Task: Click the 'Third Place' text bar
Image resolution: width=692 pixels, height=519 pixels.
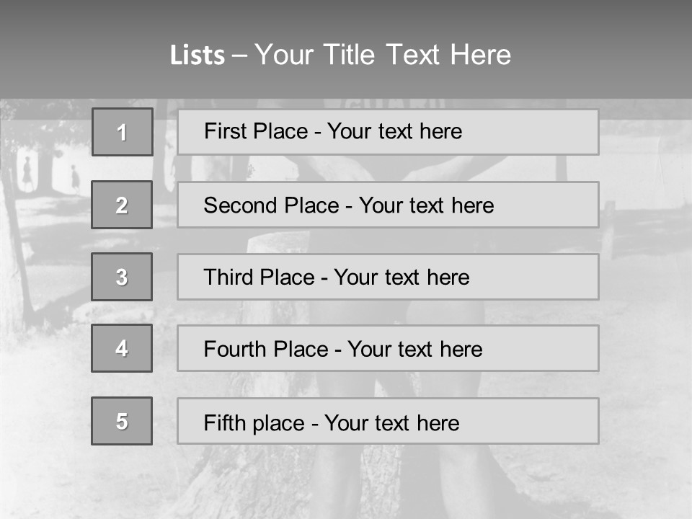Action: [x=388, y=277]
